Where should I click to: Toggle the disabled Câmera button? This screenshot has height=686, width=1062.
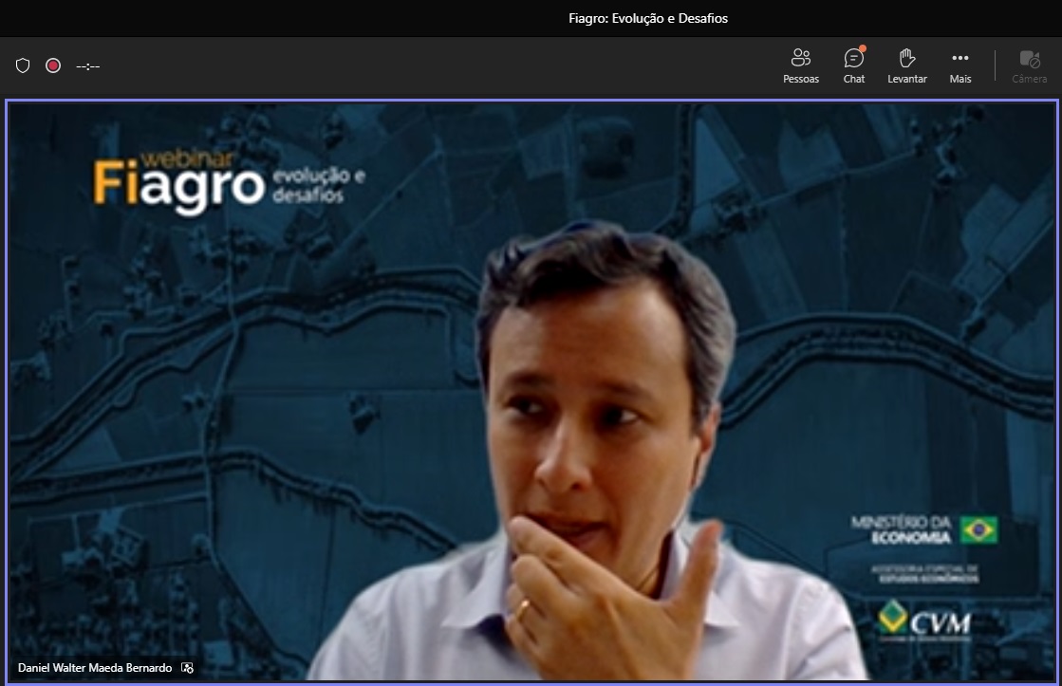pyautogui.click(x=1030, y=65)
